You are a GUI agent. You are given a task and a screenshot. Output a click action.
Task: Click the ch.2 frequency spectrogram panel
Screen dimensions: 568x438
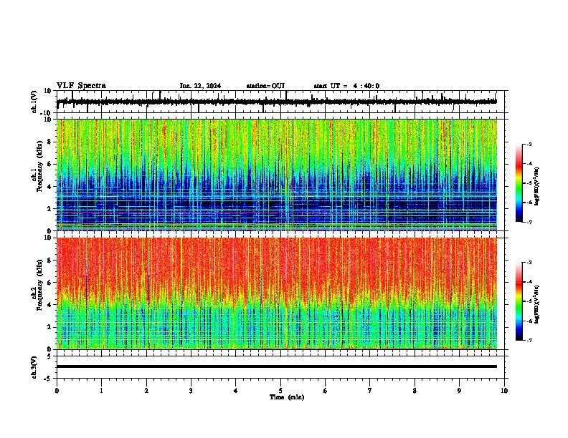pos(277,293)
